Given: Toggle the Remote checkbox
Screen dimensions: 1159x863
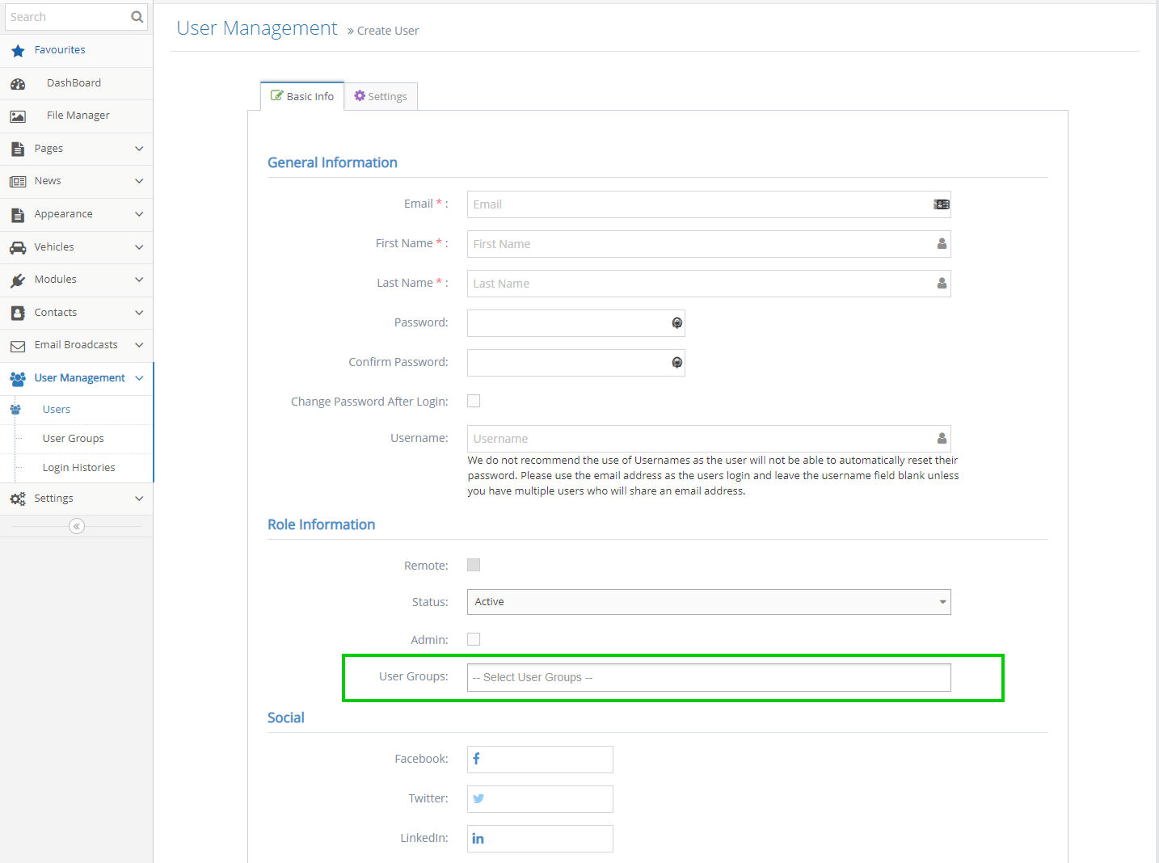Looking at the screenshot, I should click(x=474, y=566).
